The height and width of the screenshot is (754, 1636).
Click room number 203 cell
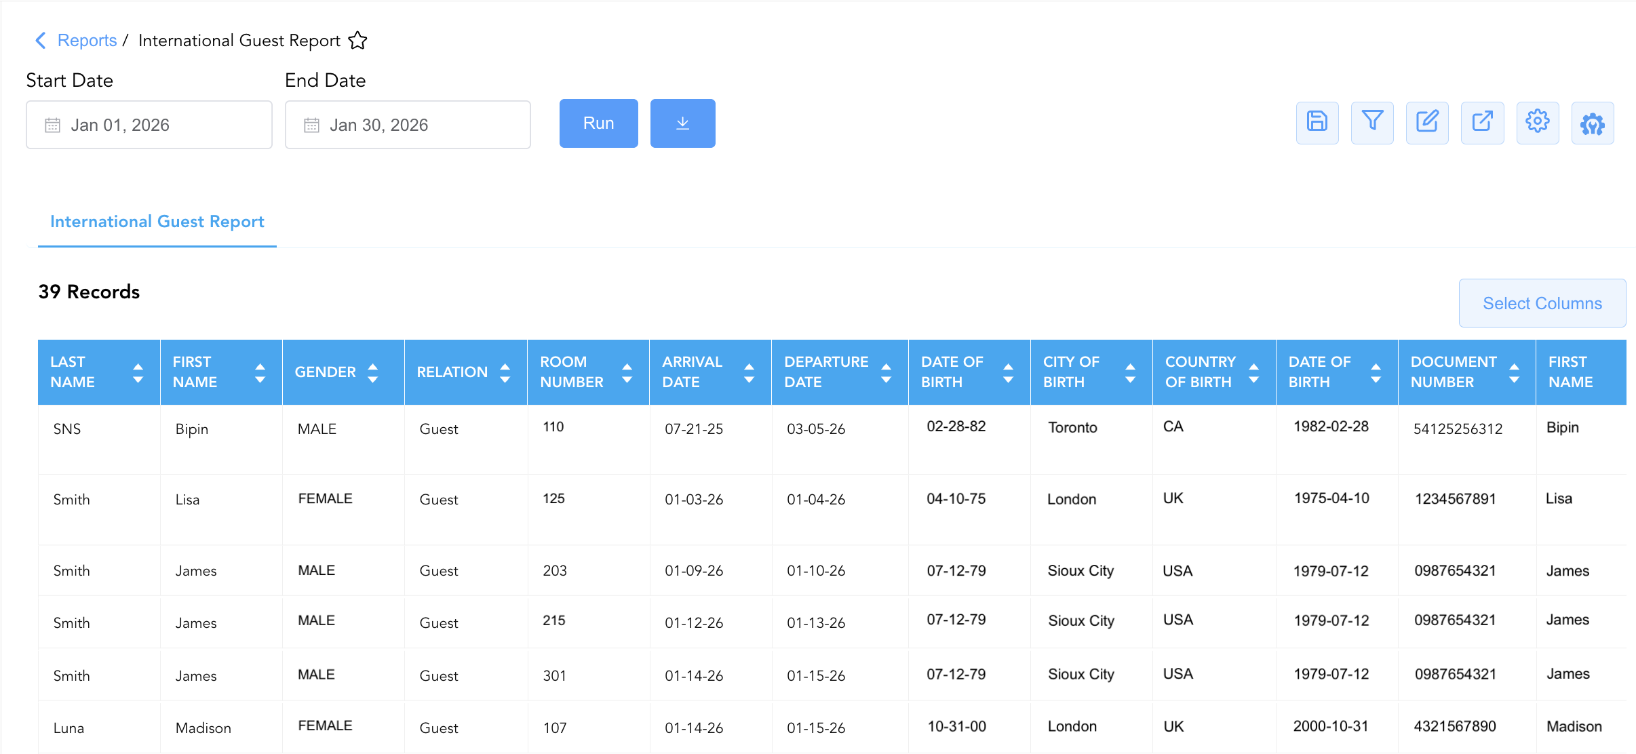555,571
